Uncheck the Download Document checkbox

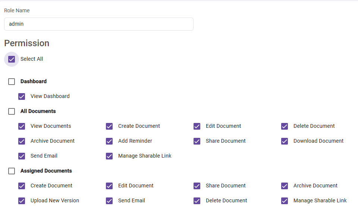coord(285,141)
